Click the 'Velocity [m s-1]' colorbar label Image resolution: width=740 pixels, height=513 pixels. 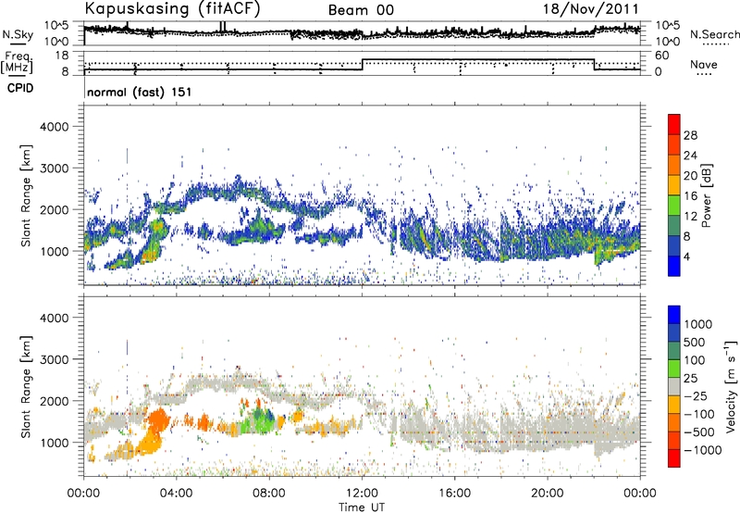[731, 387]
